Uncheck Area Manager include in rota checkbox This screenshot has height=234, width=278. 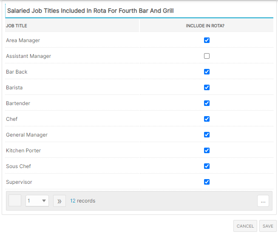click(207, 40)
